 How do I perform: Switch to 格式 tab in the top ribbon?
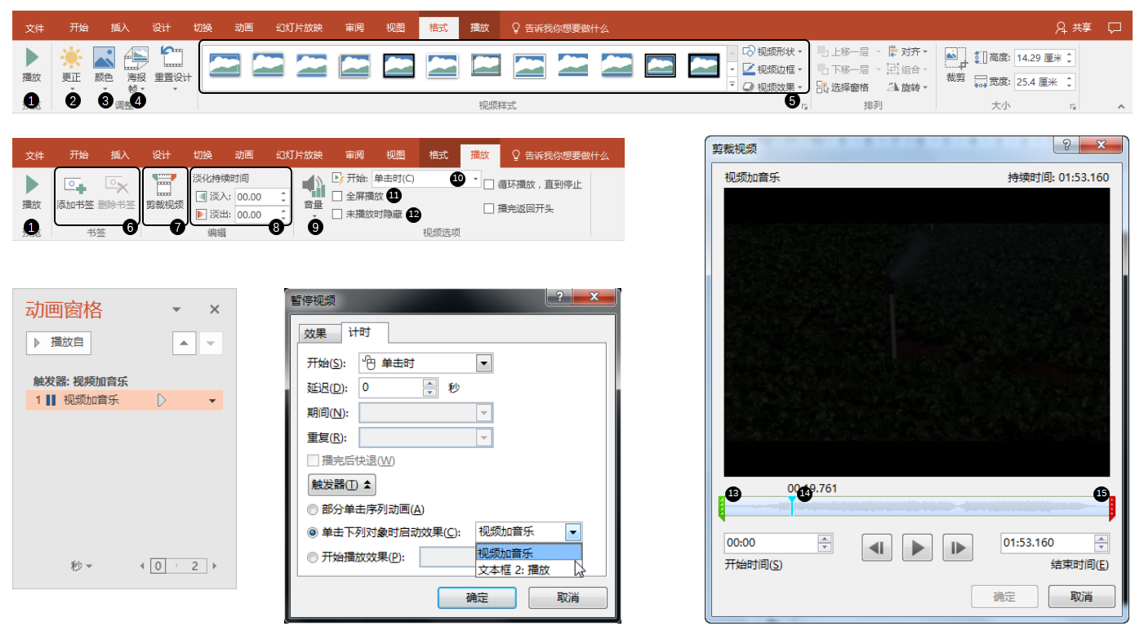[x=438, y=28]
